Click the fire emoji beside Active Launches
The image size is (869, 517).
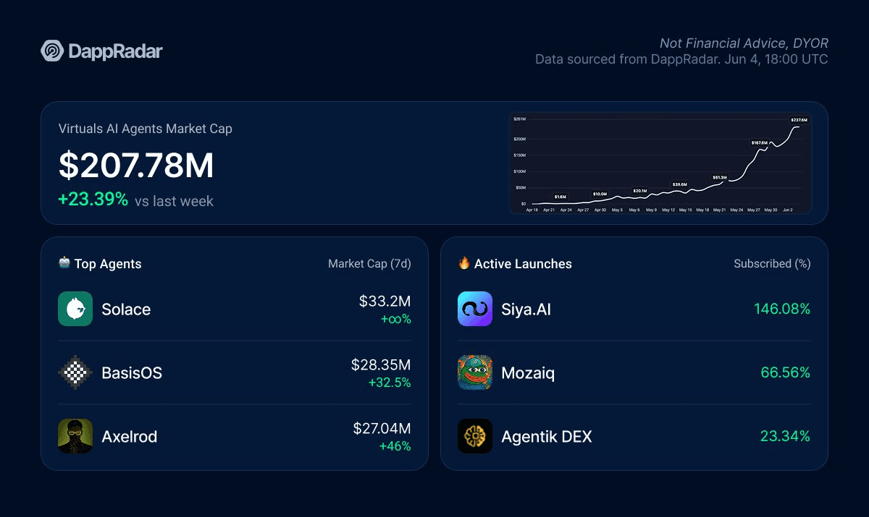pyautogui.click(x=464, y=263)
